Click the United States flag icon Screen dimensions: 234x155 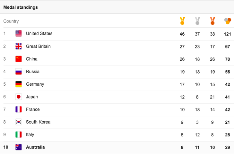(19, 34)
